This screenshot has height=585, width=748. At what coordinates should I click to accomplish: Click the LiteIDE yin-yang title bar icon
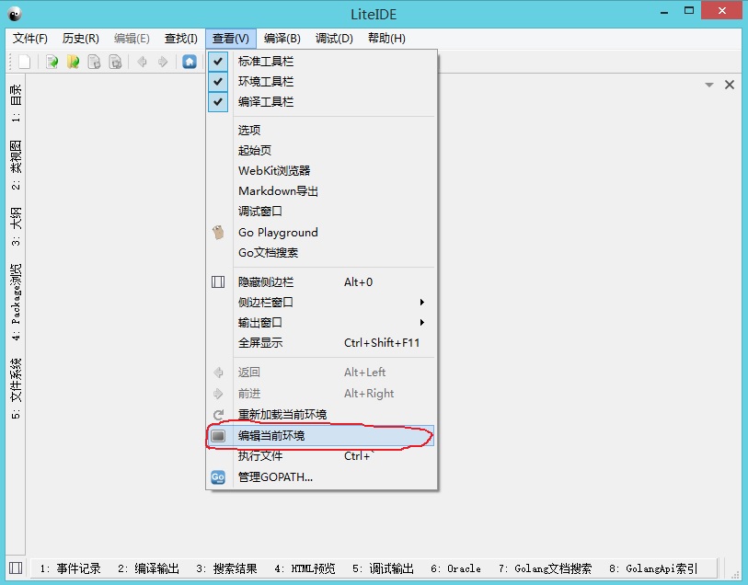[x=15, y=14]
